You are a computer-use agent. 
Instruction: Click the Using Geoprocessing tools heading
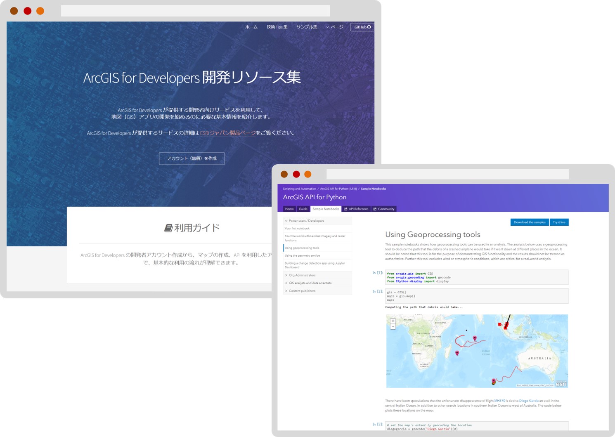(x=433, y=234)
